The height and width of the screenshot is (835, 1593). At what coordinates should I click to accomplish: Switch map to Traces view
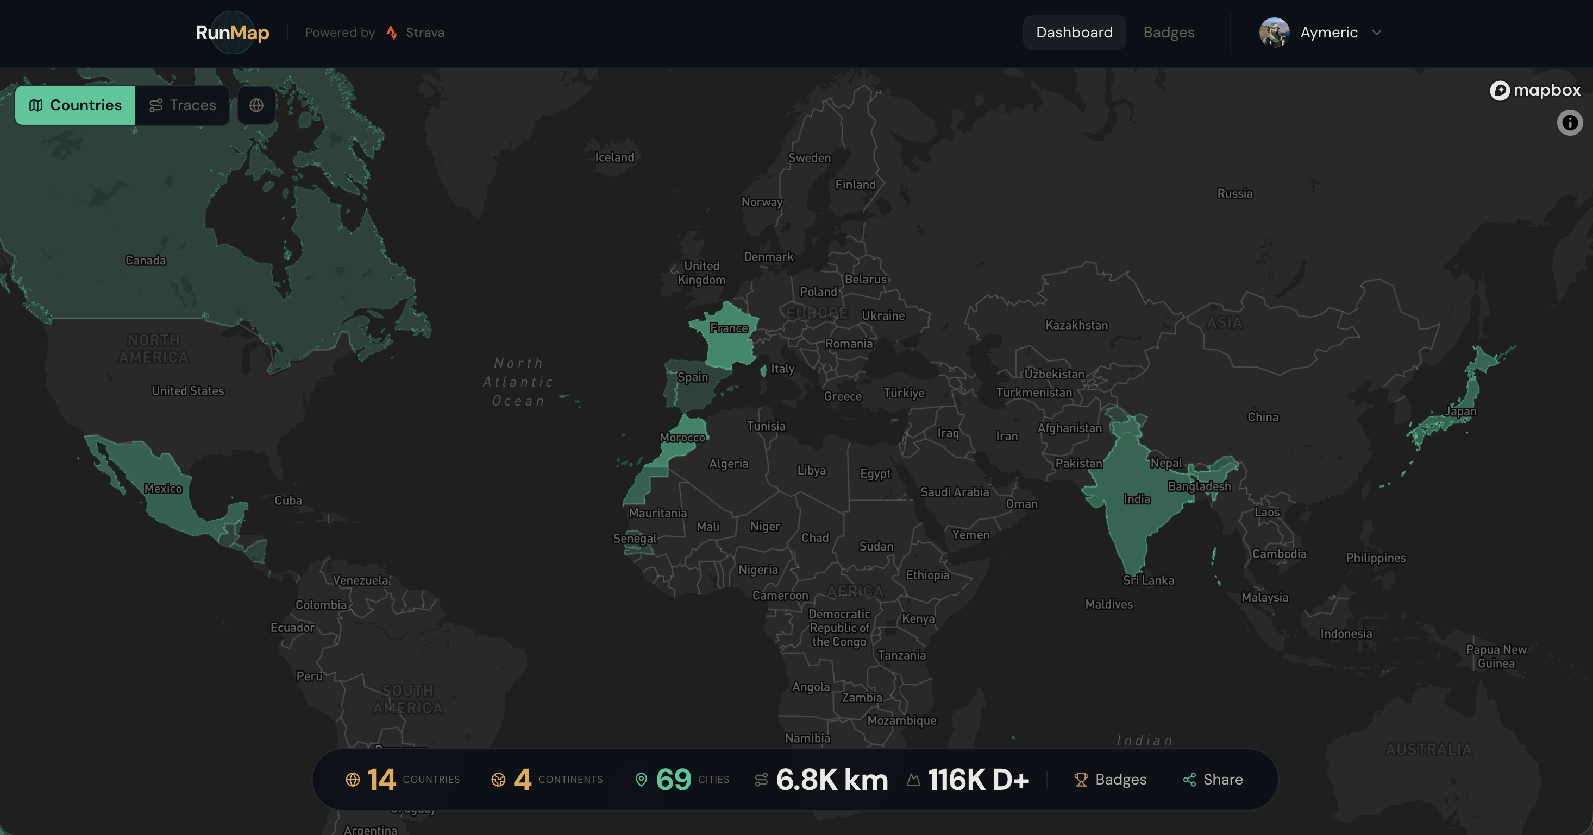[183, 106]
